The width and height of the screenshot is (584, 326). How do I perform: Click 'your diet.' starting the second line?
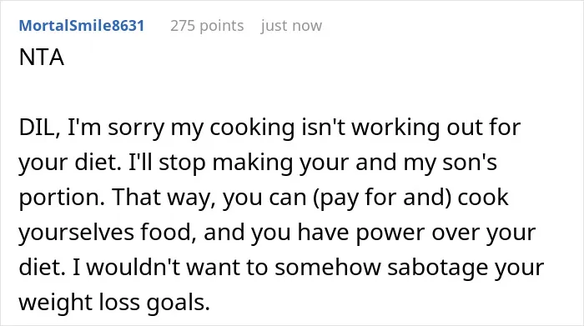[x=70, y=163]
